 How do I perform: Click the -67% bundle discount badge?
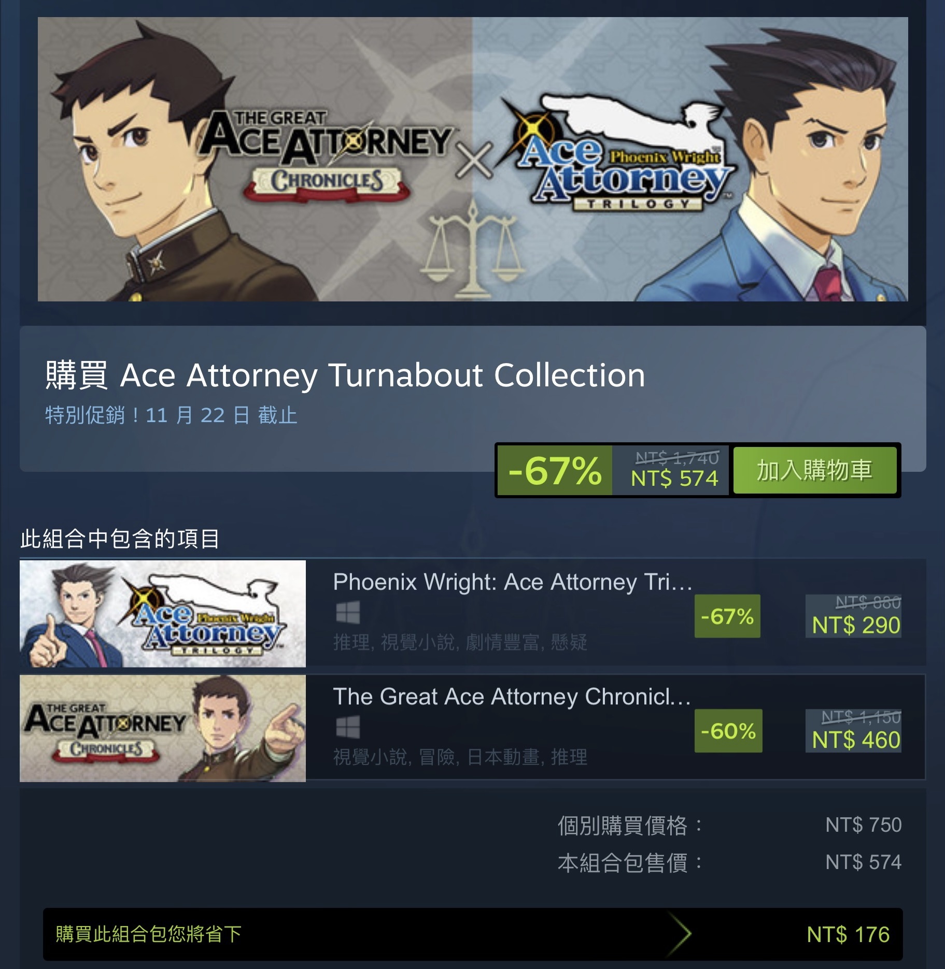pos(555,470)
